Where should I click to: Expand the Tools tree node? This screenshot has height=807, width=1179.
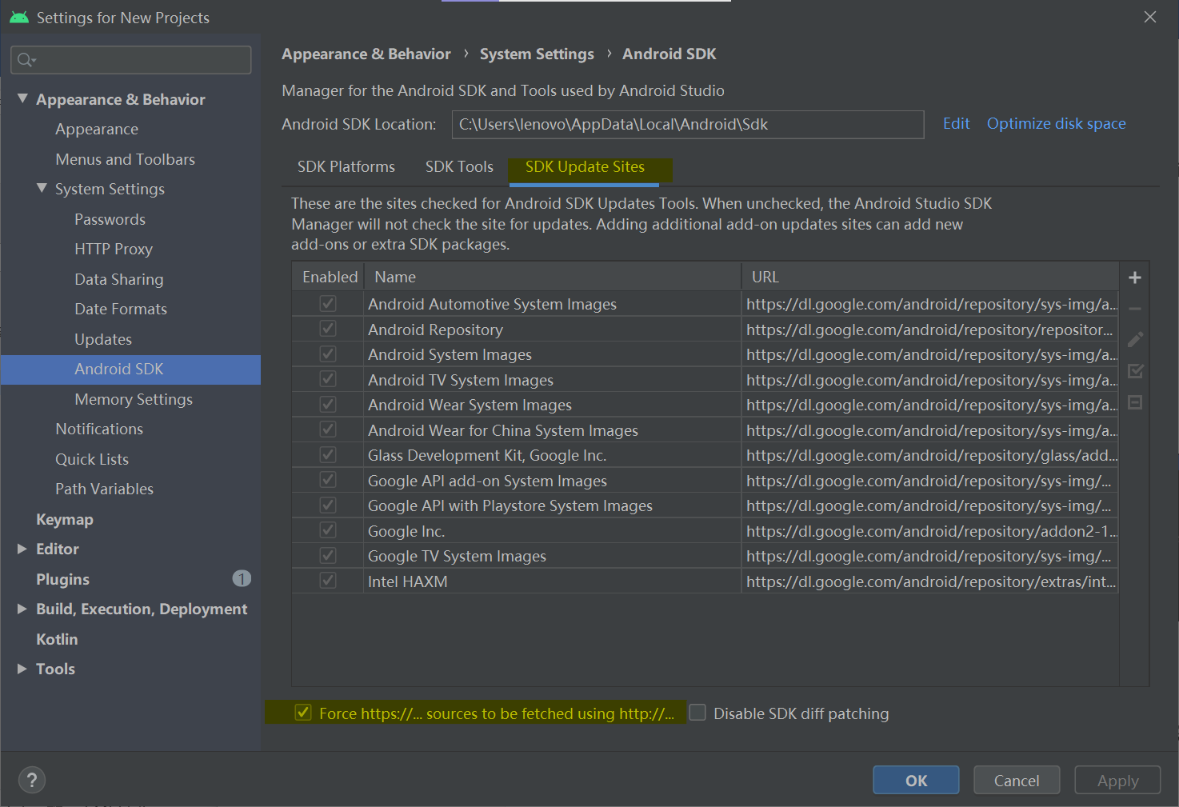click(x=22, y=669)
